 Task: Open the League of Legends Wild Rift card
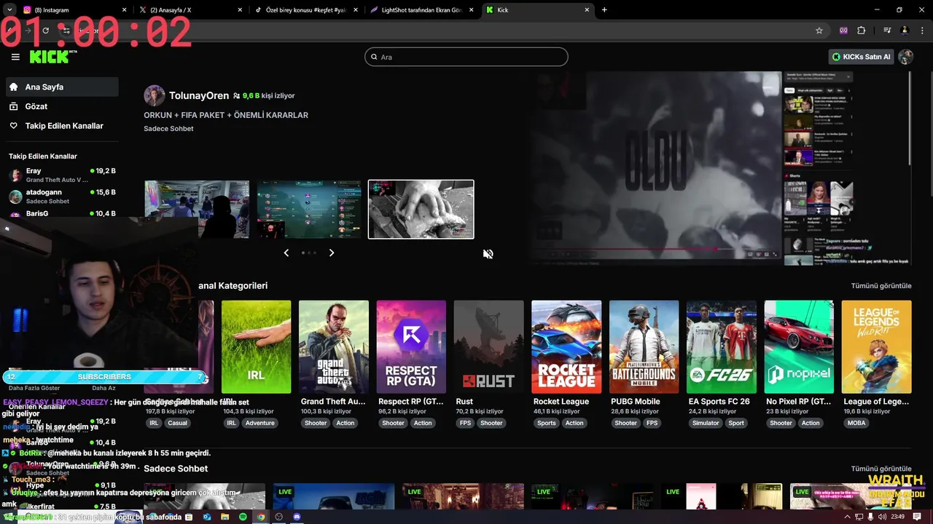[876, 347]
